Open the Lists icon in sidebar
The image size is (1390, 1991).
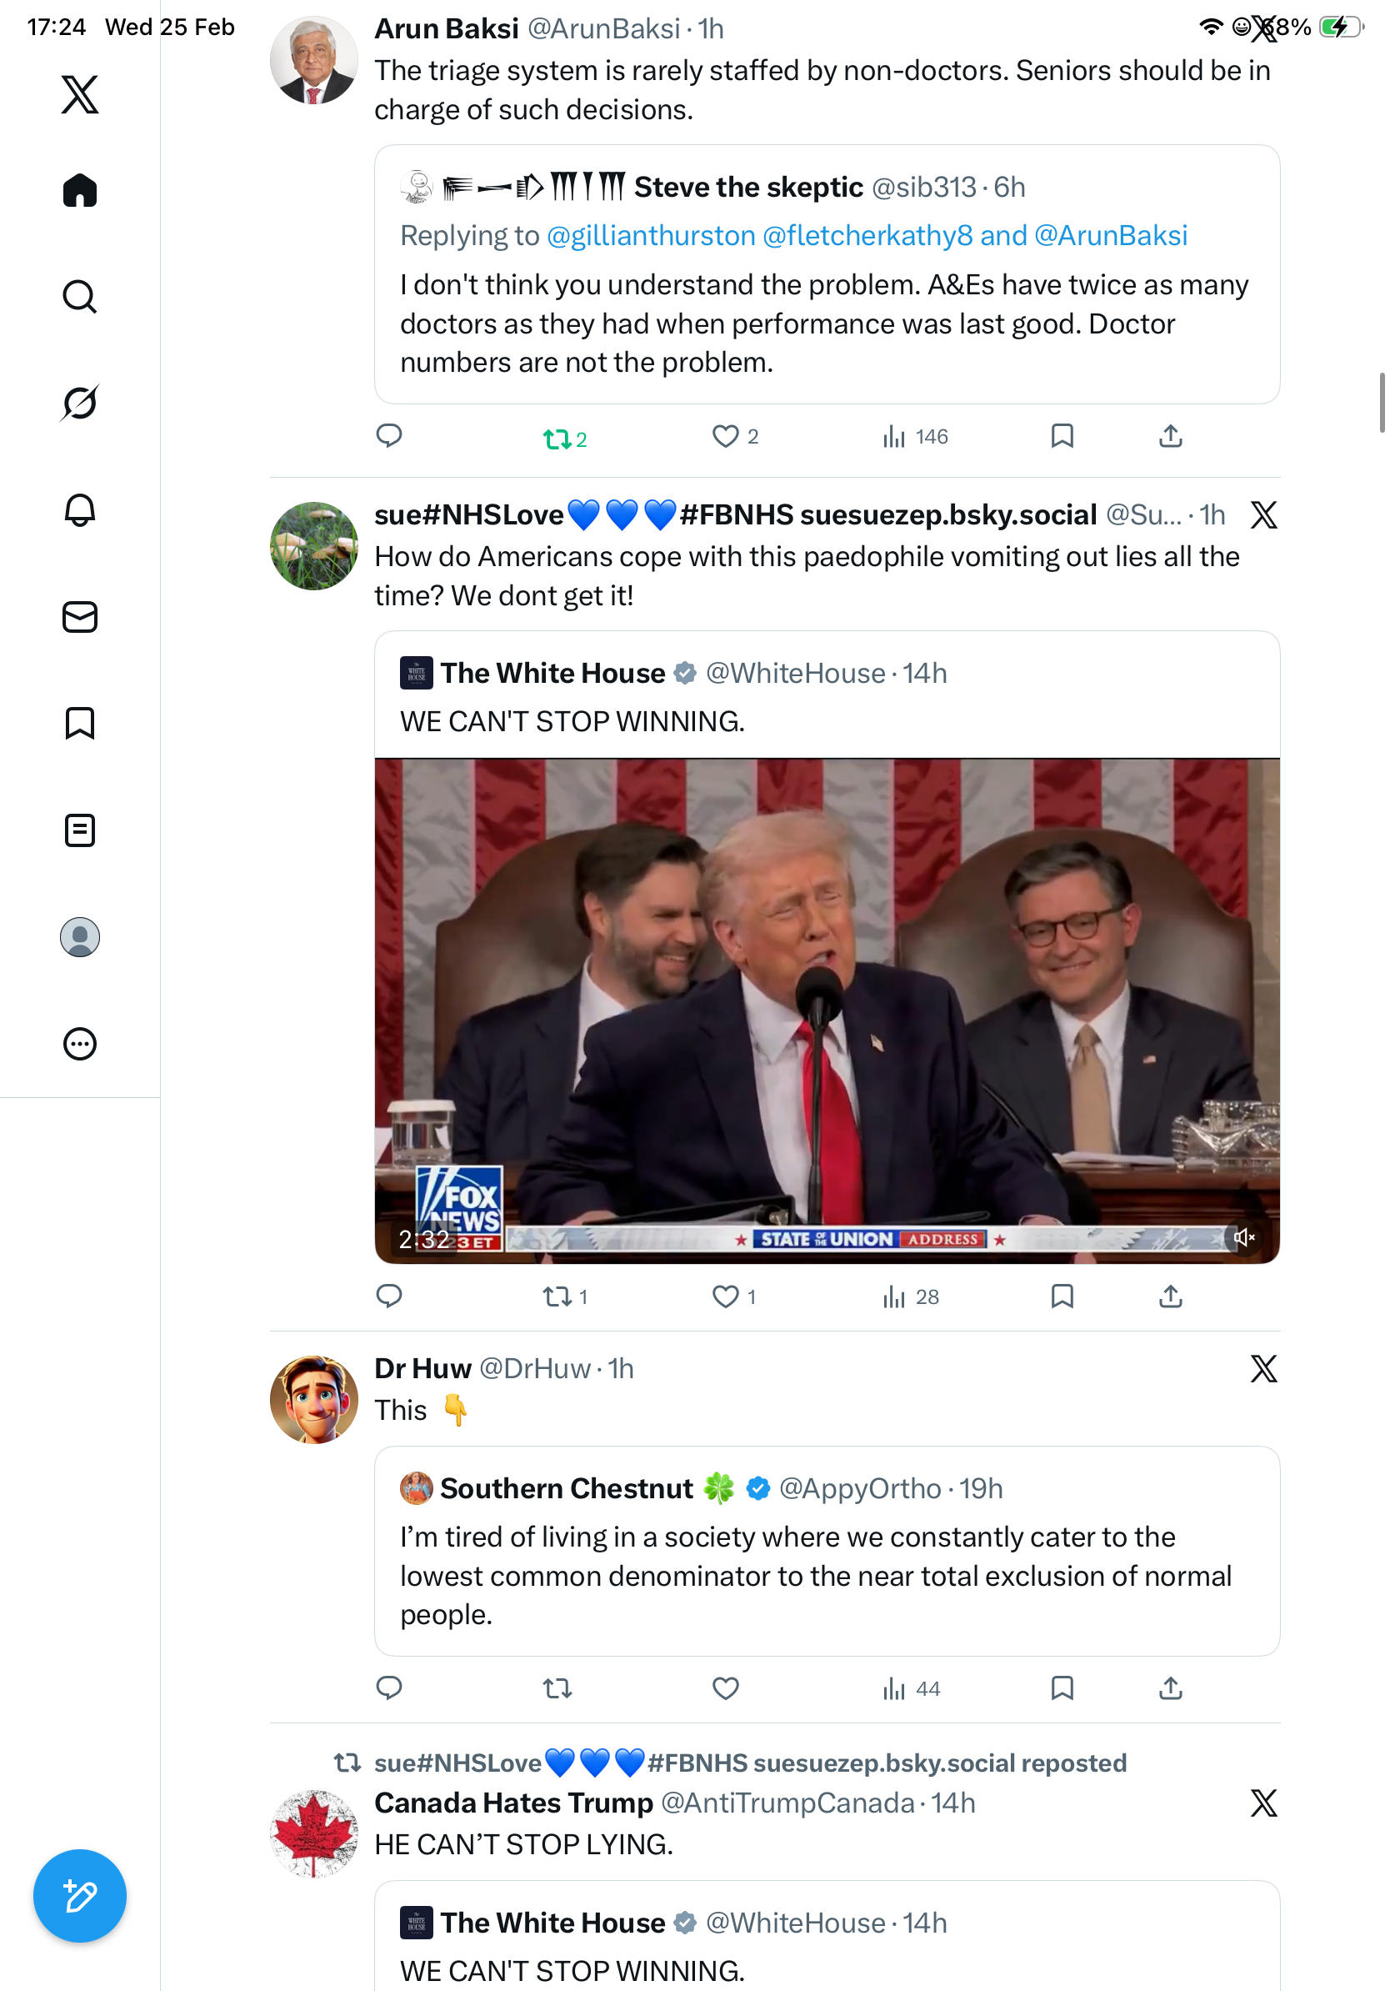(x=80, y=830)
